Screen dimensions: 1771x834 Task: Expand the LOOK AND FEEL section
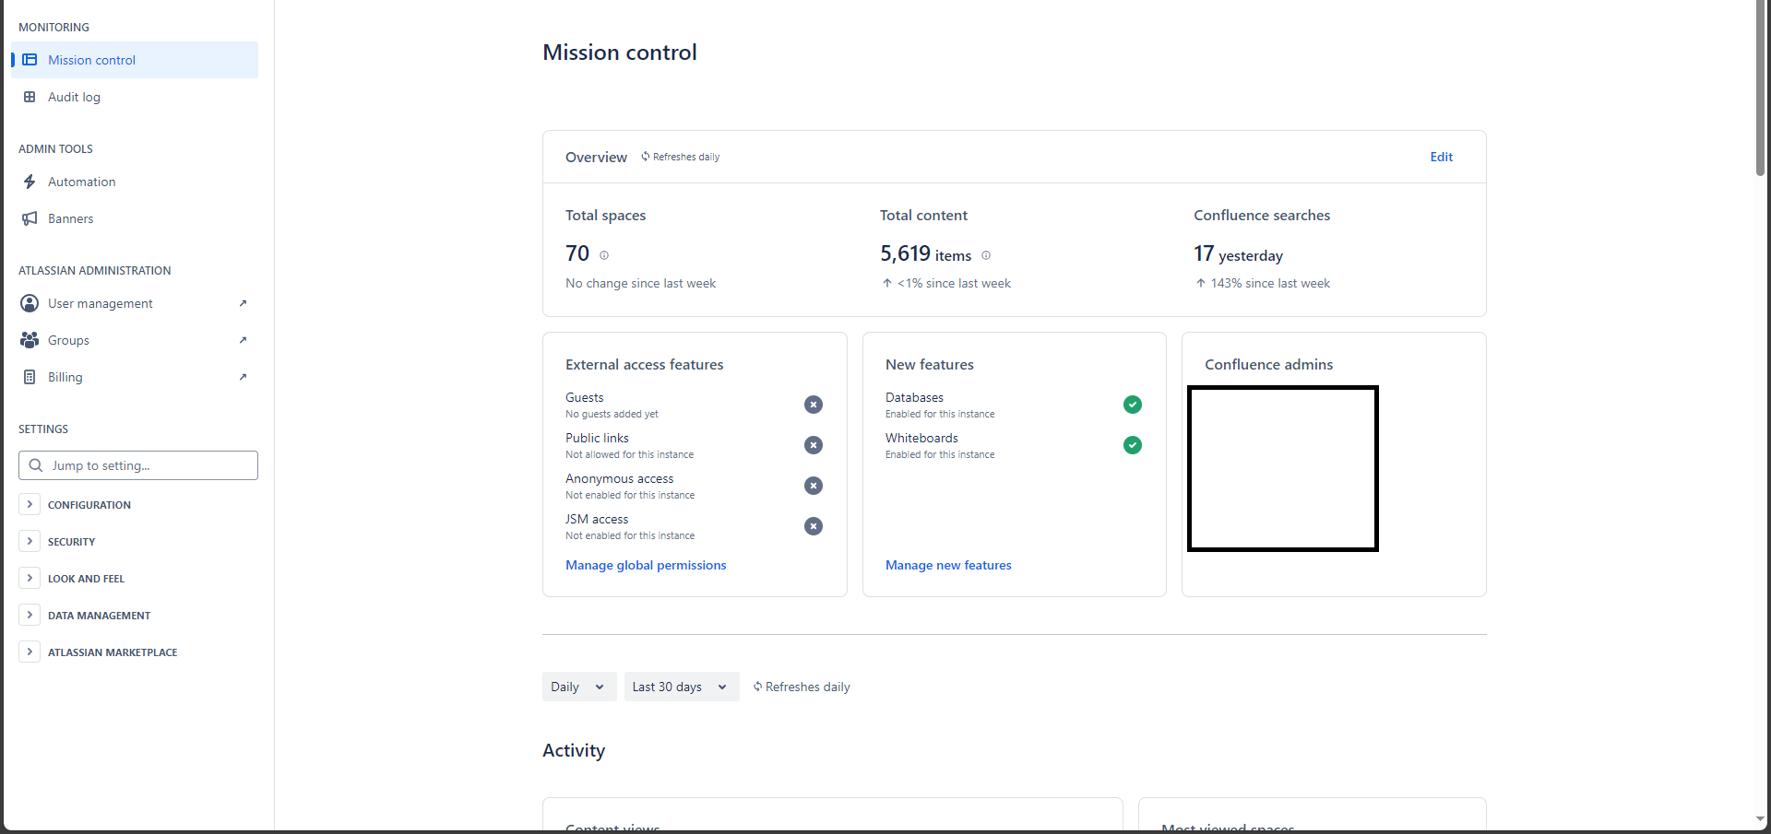tap(30, 578)
